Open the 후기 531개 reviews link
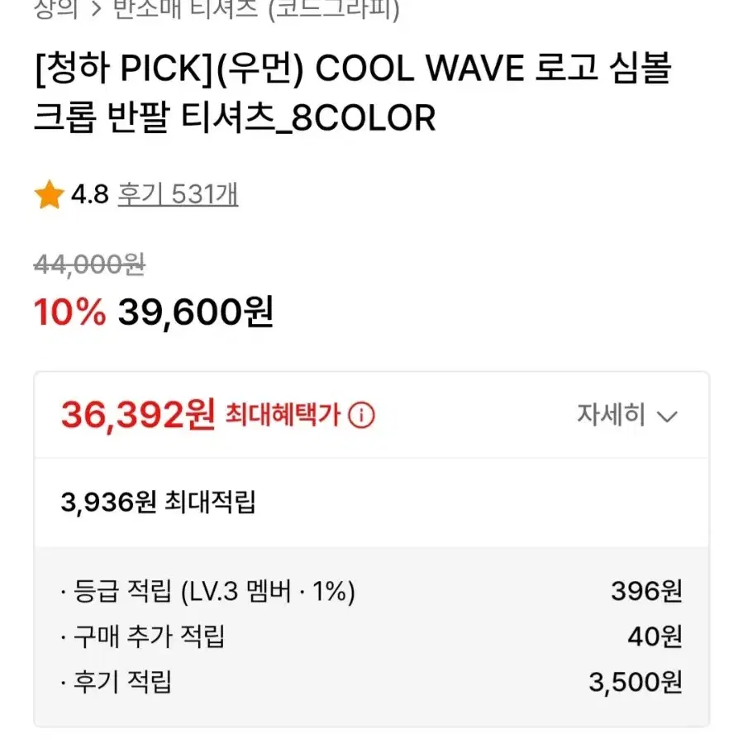This screenshot has height=743, width=743. coord(178,194)
